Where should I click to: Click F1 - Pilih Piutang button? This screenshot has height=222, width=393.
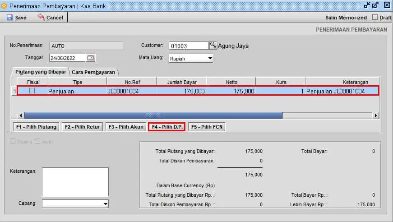[36, 127]
